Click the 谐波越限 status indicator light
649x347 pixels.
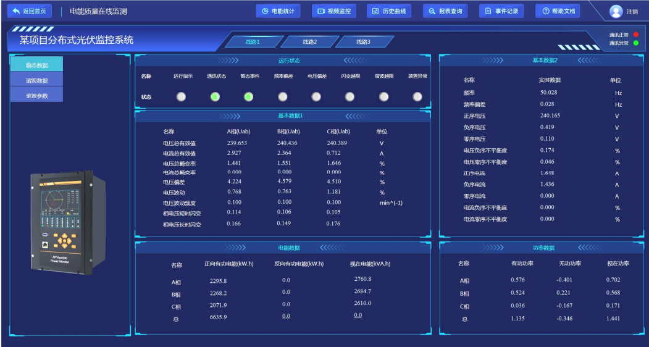(384, 97)
